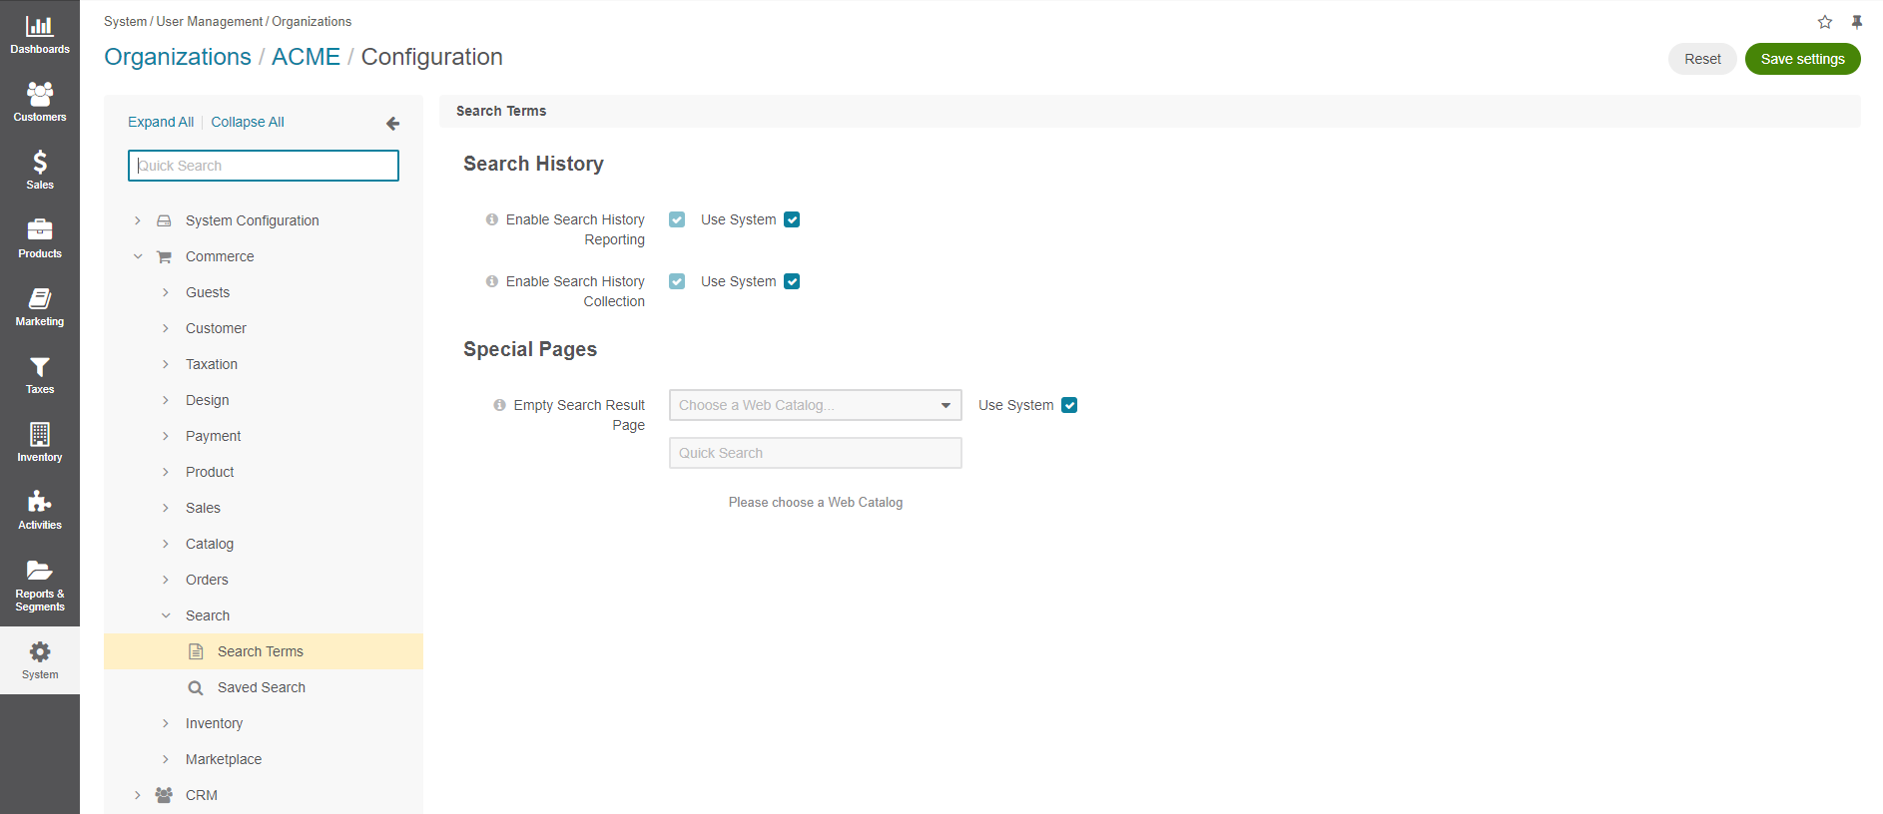Click the Expand All link
The width and height of the screenshot is (1883, 814).
pos(161,122)
